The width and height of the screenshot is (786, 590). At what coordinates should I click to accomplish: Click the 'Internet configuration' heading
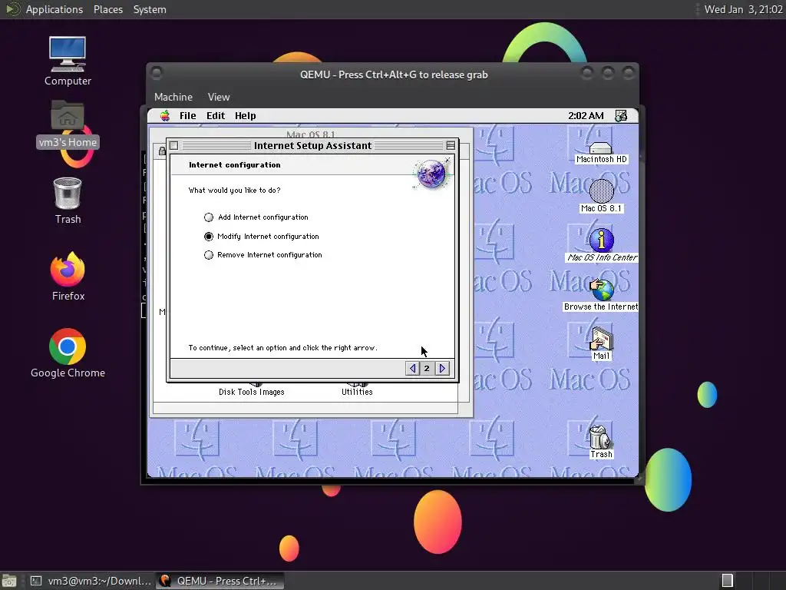pos(234,164)
